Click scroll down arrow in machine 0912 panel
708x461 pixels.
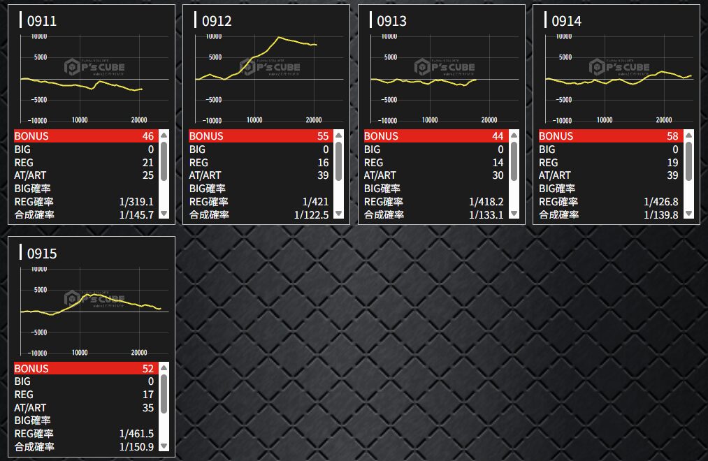tap(339, 214)
